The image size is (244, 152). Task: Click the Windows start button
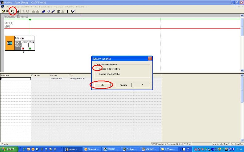click(9, 149)
